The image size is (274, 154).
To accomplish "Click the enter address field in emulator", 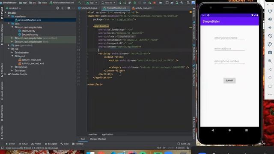I will [229, 48].
